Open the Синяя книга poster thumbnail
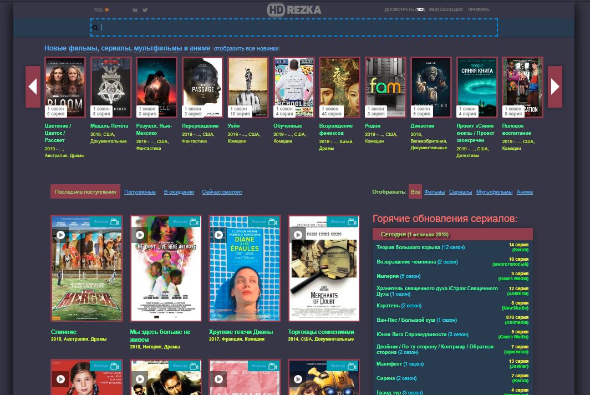The width and height of the screenshot is (590, 395). 477,87
